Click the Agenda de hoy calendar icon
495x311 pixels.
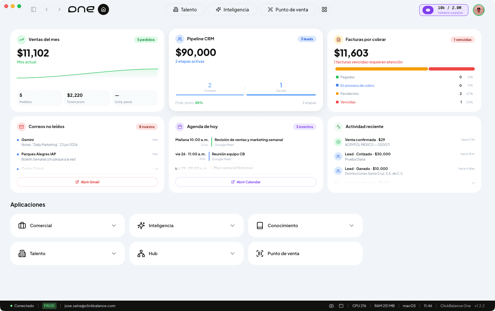point(180,127)
